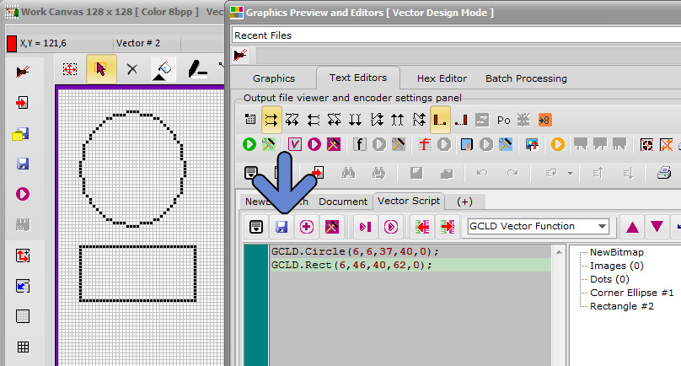Viewport: 681px width, 366px height.
Task: Click the undo arrow icon
Action: tap(482, 173)
